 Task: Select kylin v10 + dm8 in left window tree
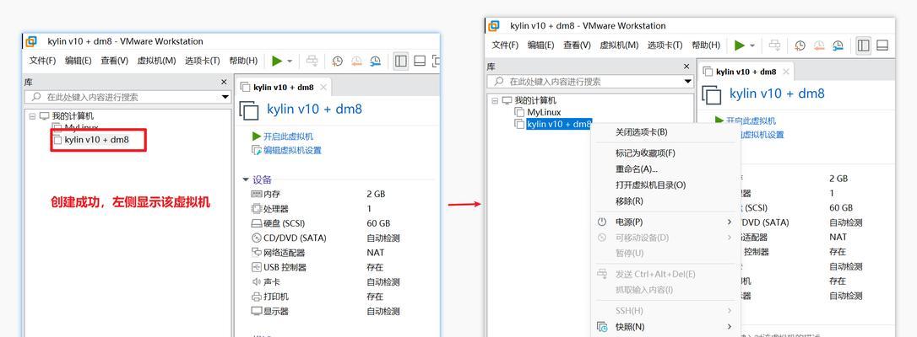click(96, 140)
